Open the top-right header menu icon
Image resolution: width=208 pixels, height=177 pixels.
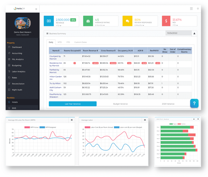[191, 9]
